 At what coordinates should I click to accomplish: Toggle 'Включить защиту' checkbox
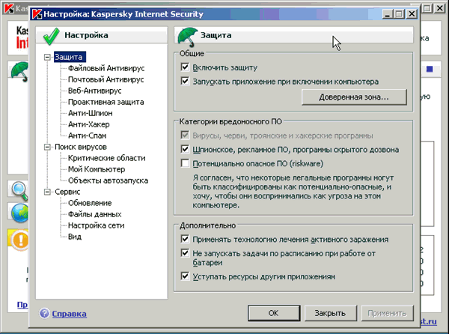click(x=185, y=67)
